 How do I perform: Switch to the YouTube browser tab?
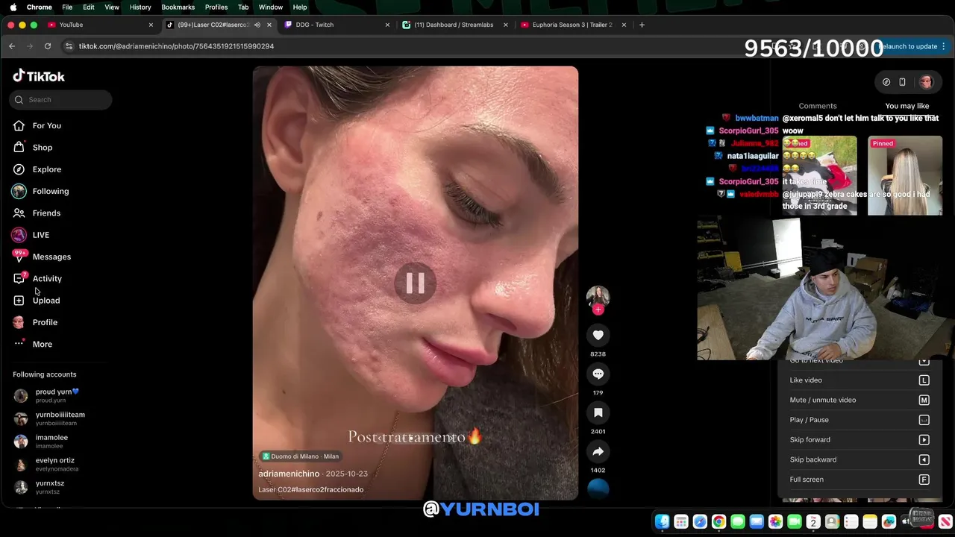[99, 25]
